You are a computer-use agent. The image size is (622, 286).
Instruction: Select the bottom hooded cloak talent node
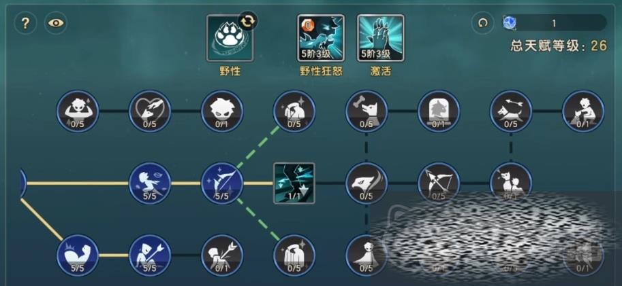click(294, 255)
